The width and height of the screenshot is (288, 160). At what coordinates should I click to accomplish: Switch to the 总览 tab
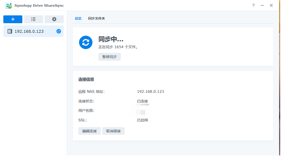pos(78,19)
